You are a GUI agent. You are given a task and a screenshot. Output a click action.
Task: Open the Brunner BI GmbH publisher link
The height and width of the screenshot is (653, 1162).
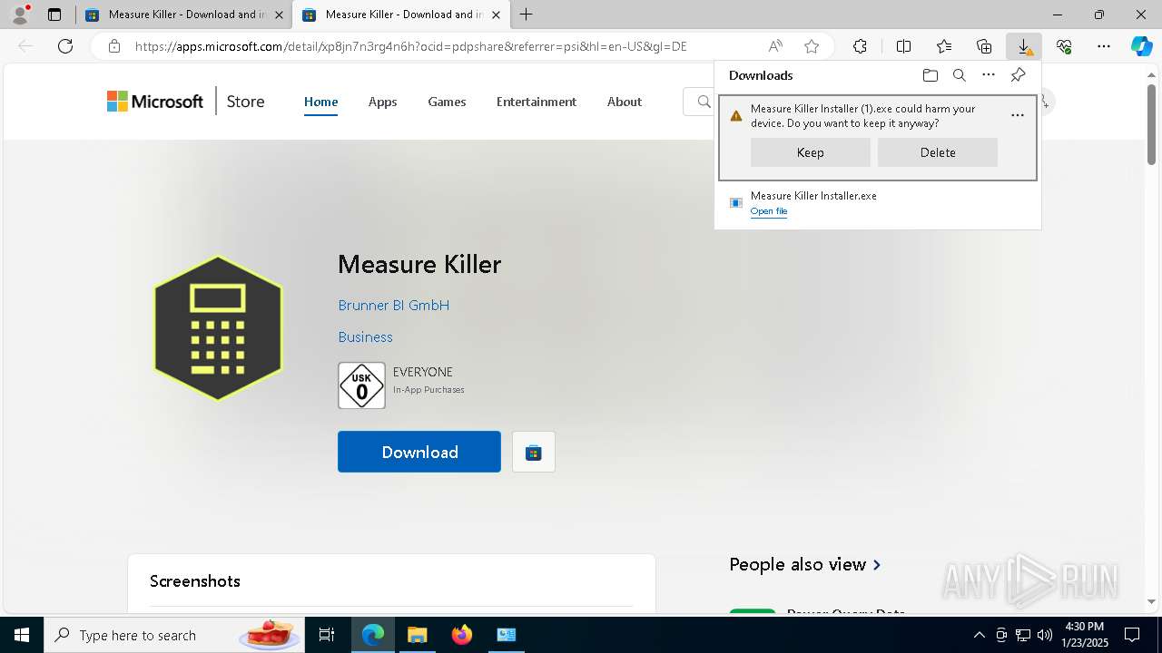tap(394, 306)
